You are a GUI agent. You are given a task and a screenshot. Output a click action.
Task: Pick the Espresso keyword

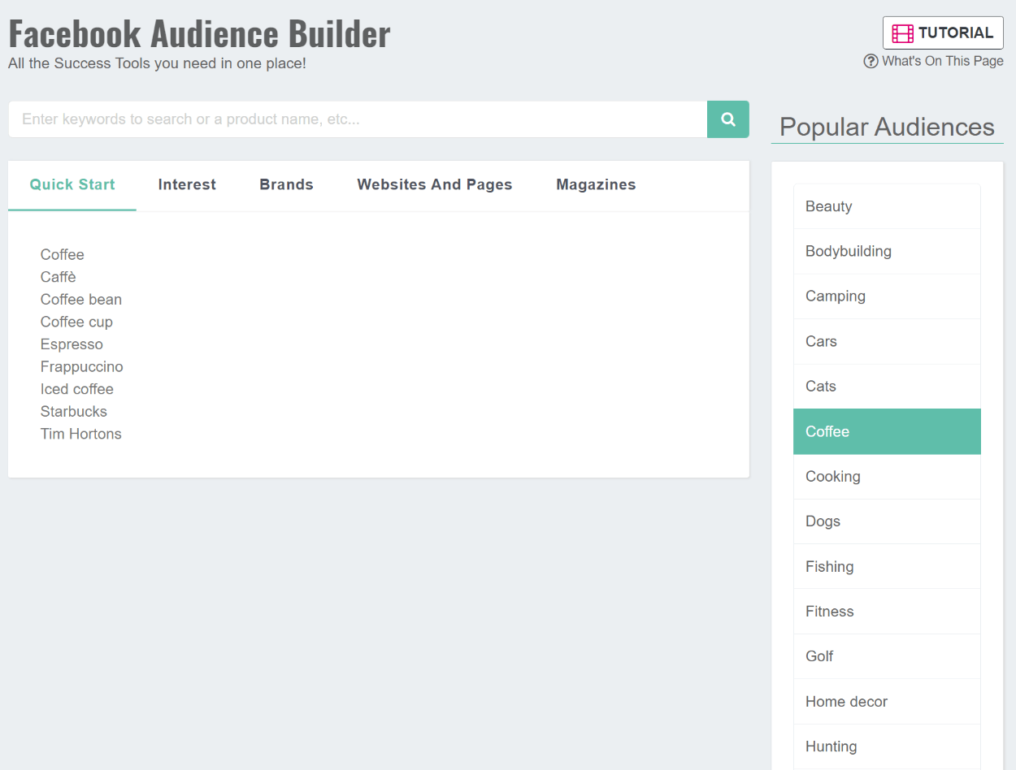72,344
